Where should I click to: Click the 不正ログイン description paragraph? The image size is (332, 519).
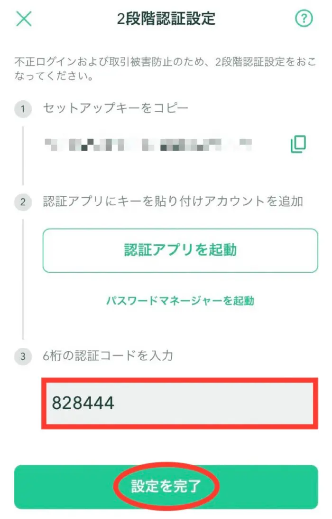[165, 69]
